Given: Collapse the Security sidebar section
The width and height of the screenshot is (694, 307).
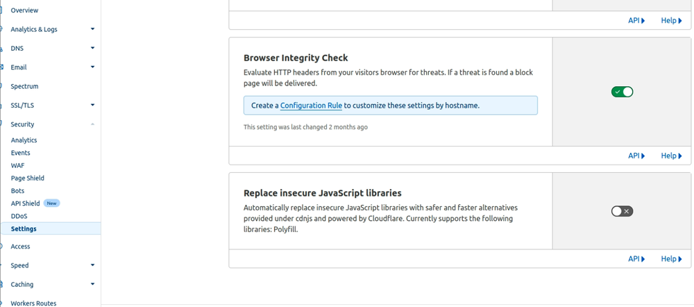Looking at the screenshot, I should [92, 124].
